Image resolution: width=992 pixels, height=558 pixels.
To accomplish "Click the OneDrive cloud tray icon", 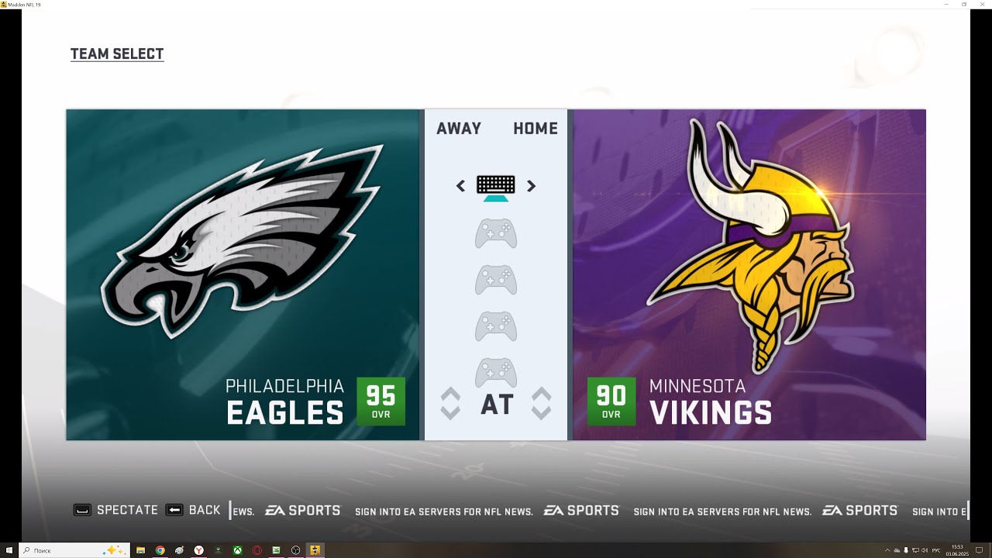I will [x=897, y=550].
